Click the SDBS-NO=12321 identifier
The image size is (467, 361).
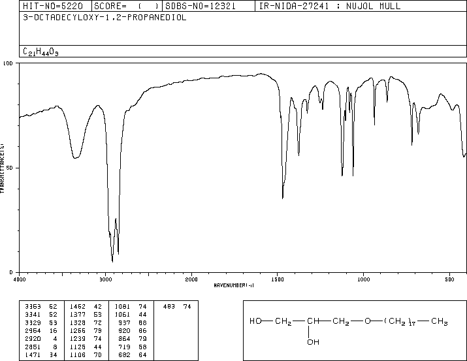pyautogui.click(x=201, y=6)
